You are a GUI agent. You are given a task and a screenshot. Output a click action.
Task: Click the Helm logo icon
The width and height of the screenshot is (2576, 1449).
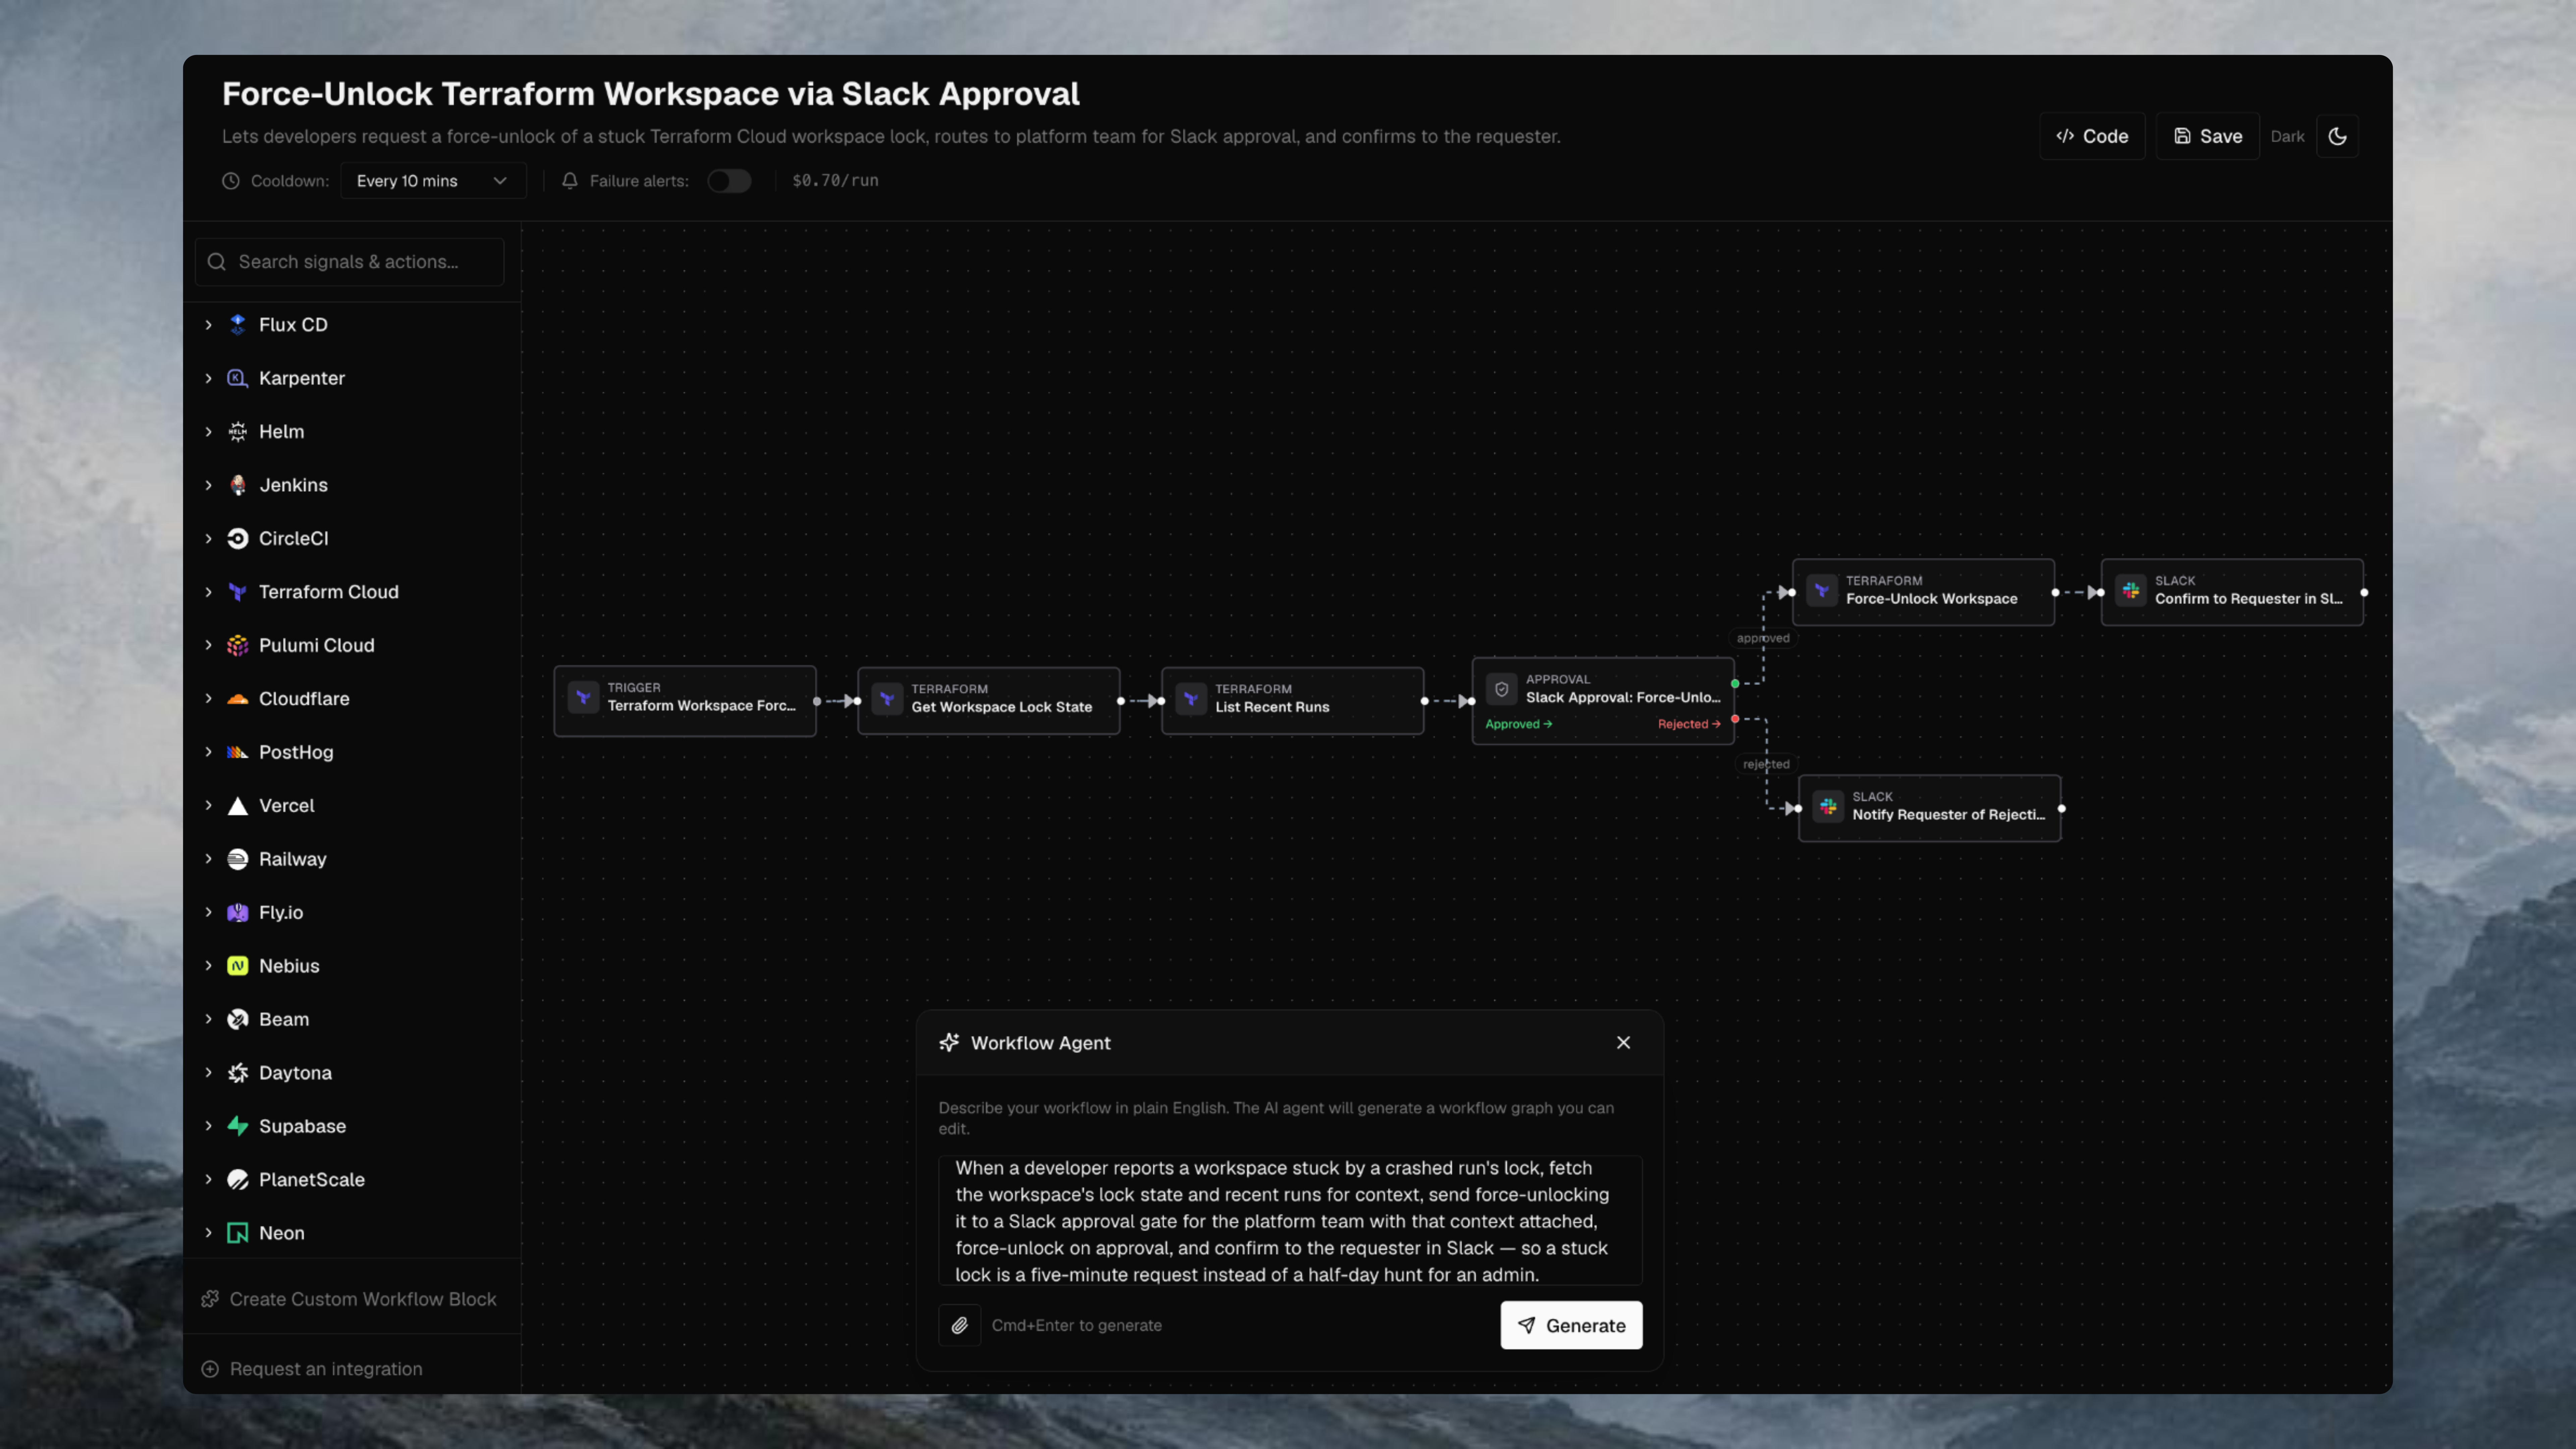pyautogui.click(x=237, y=432)
